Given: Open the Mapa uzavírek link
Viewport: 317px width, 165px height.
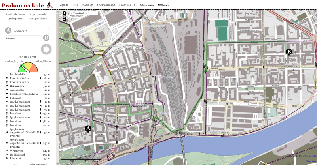Looking at the screenshot, I should [x=38, y=15].
